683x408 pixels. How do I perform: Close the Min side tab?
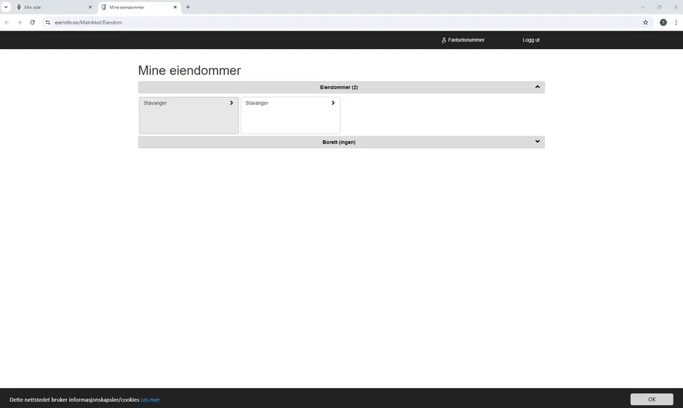click(89, 7)
